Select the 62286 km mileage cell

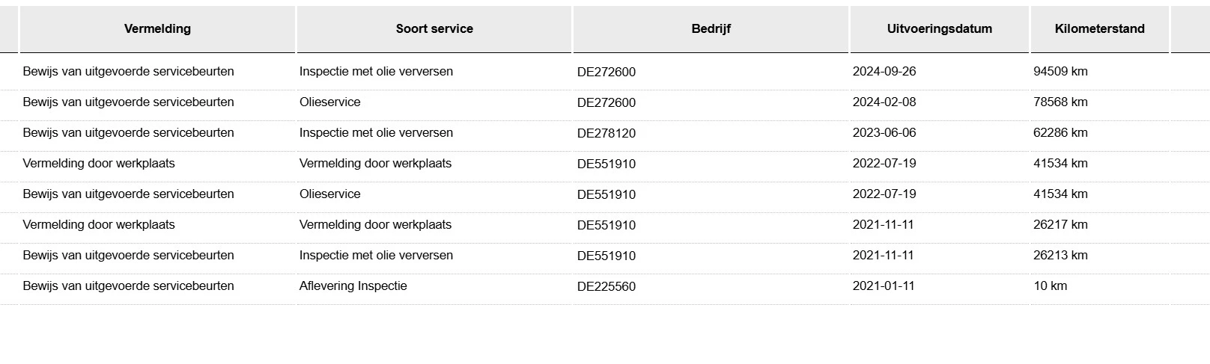1060,133
